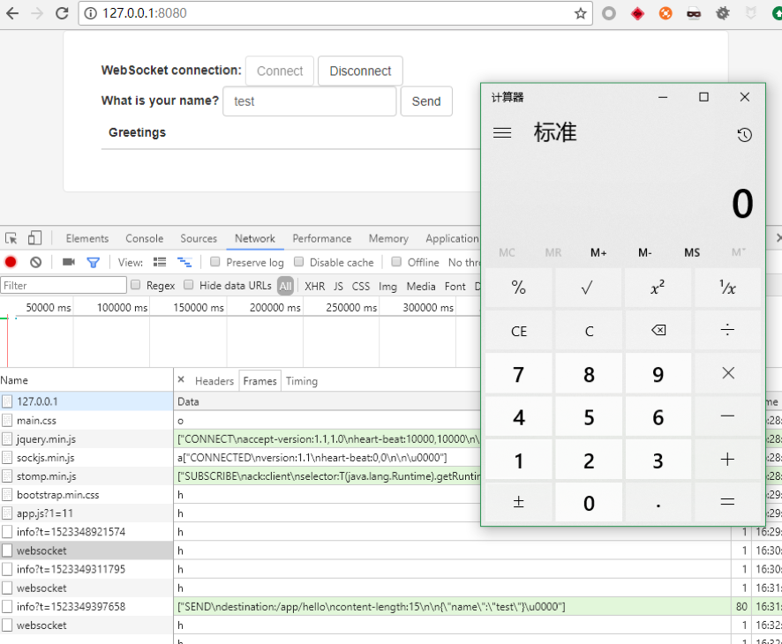View the Frames tab of websocket request

pos(259,381)
